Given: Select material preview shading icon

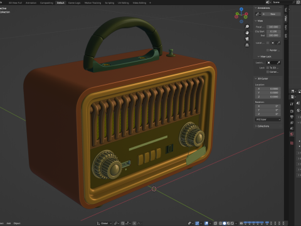Looking at the screenshot, I should point(228,223).
